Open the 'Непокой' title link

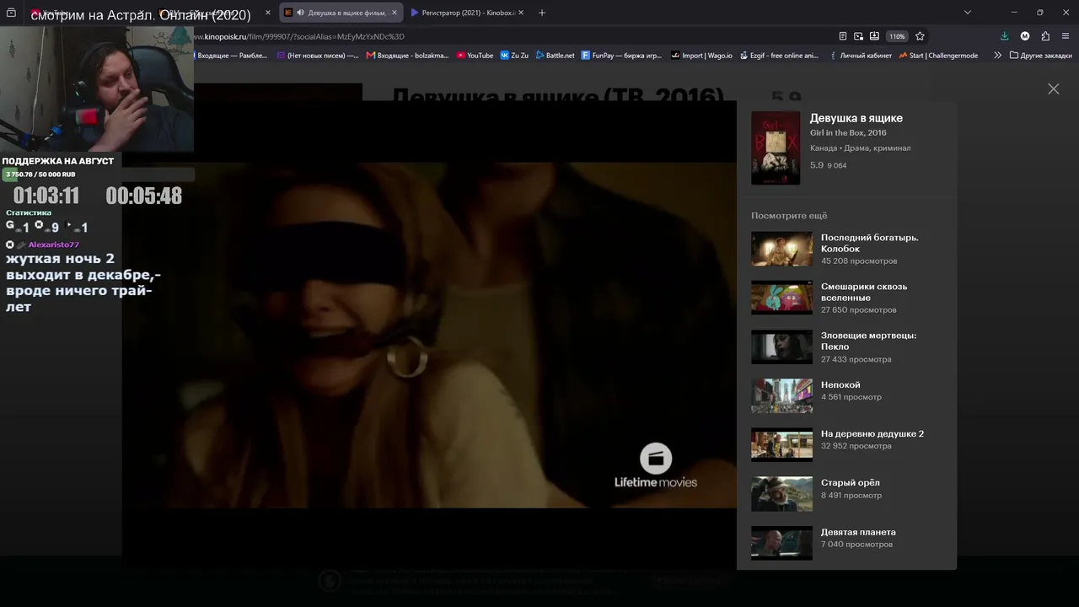point(840,384)
